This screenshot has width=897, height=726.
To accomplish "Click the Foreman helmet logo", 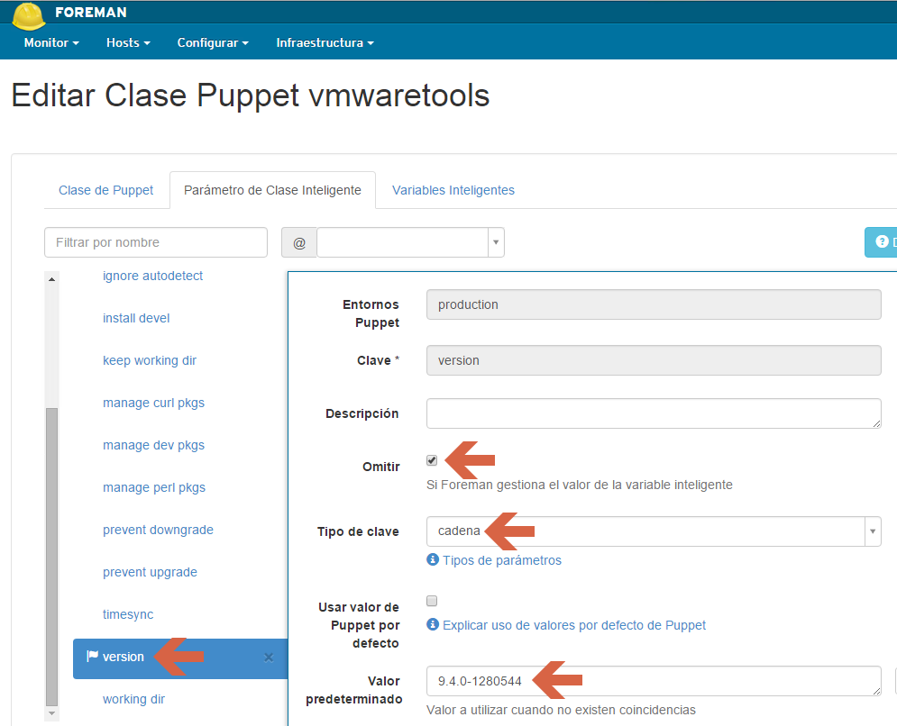I will [28, 15].
